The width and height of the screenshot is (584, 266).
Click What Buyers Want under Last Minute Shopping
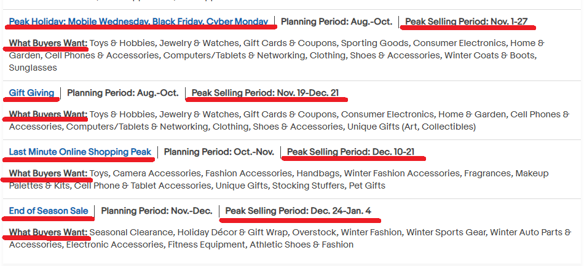[49, 173]
